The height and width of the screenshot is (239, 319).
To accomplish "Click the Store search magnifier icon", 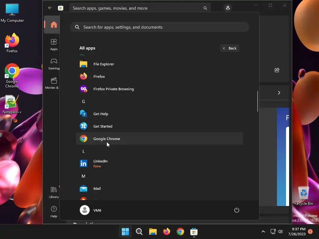I will coord(205,8).
